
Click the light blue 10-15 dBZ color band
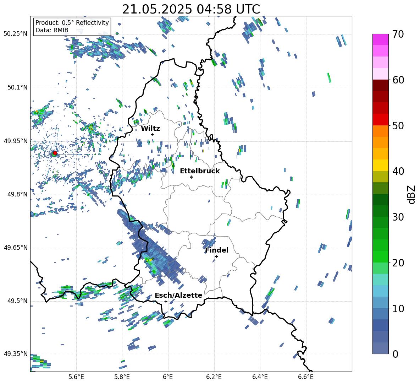click(x=380, y=291)
